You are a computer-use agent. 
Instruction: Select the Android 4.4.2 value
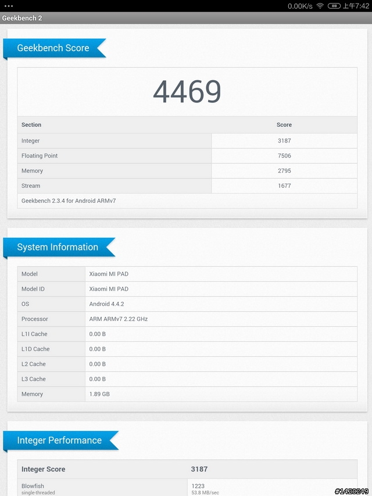coord(106,304)
